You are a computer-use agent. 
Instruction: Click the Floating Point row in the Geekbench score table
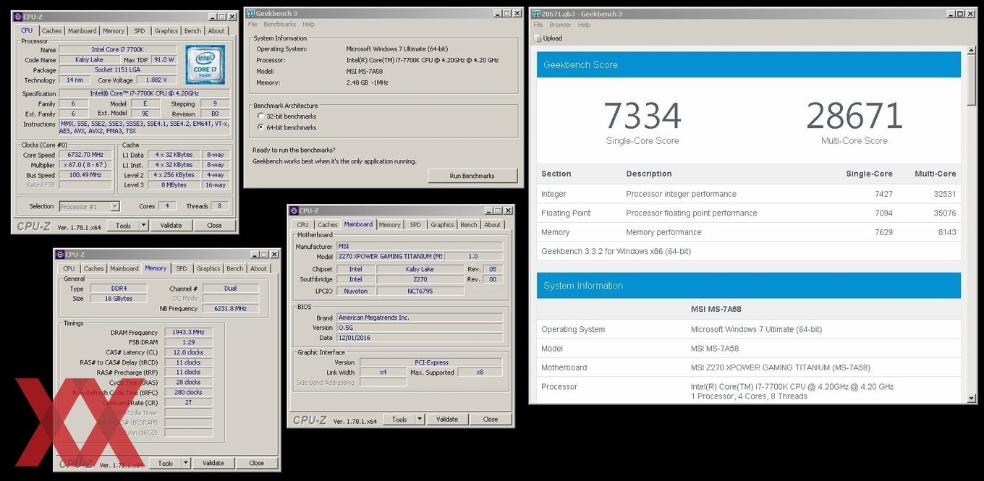[x=749, y=213]
